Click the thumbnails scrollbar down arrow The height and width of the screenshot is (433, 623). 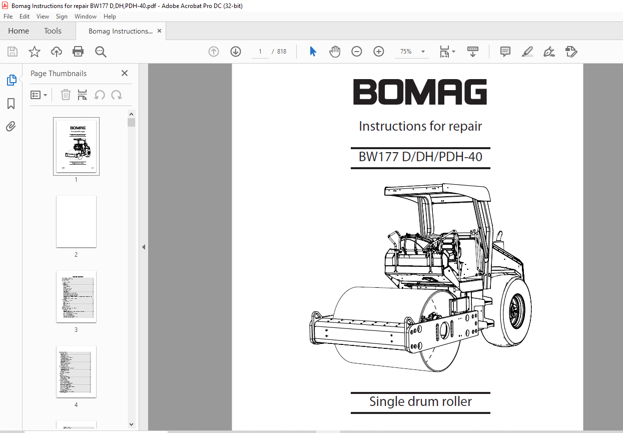point(132,424)
